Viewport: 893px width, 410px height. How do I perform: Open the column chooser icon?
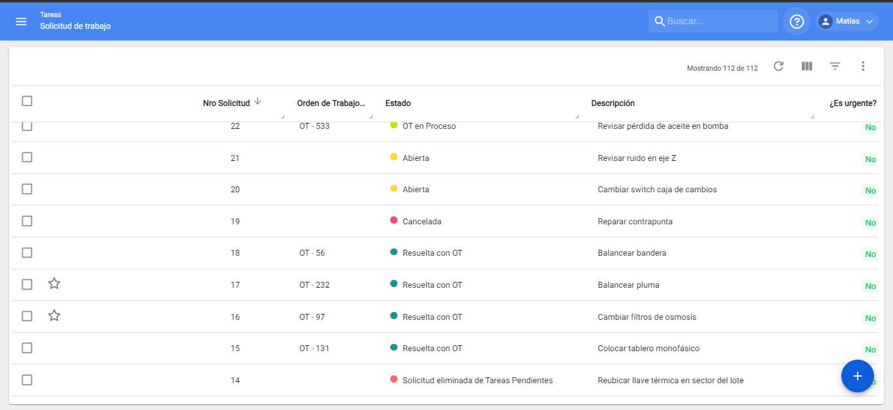[x=807, y=66]
